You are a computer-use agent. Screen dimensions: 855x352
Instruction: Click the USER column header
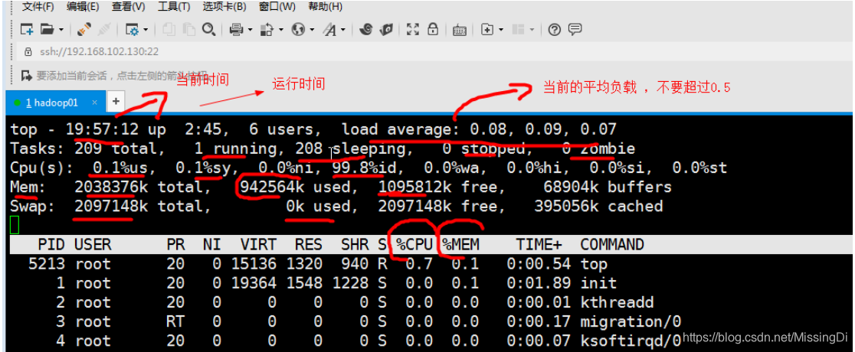pyautogui.click(x=93, y=244)
